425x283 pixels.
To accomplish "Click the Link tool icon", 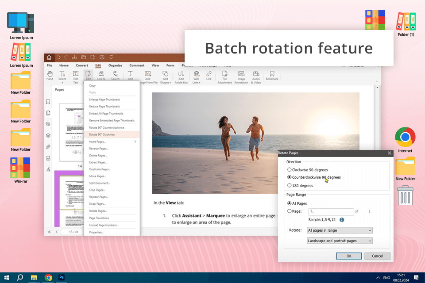I will pos(209,74).
